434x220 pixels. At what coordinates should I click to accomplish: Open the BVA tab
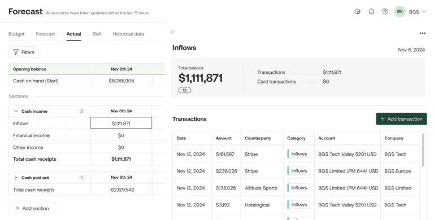click(x=97, y=34)
